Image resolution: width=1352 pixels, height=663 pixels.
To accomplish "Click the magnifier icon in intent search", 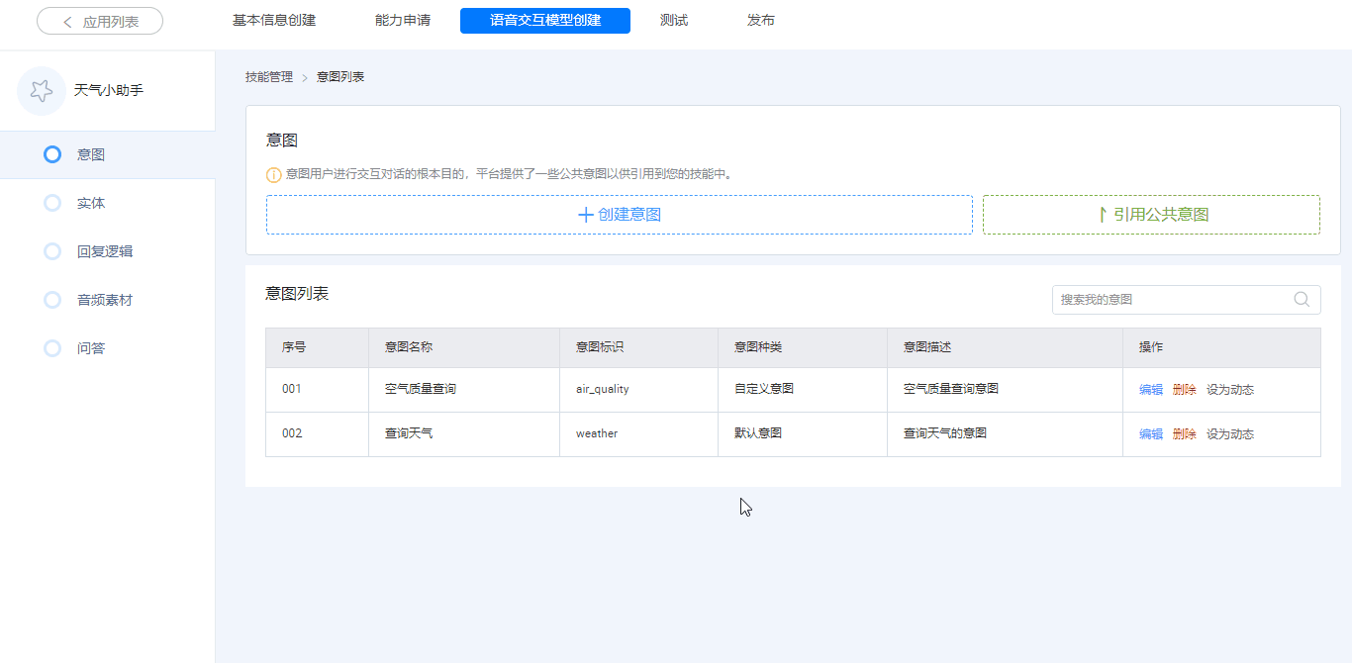I will coord(1303,299).
